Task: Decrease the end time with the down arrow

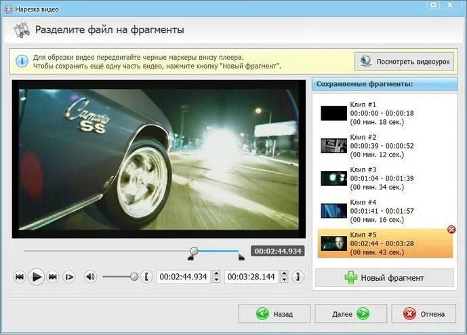Action: [285, 280]
